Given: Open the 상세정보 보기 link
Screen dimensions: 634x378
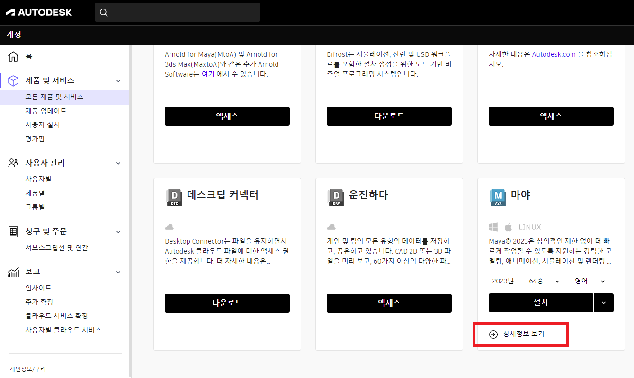Looking at the screenshot, I should point(524,334).
